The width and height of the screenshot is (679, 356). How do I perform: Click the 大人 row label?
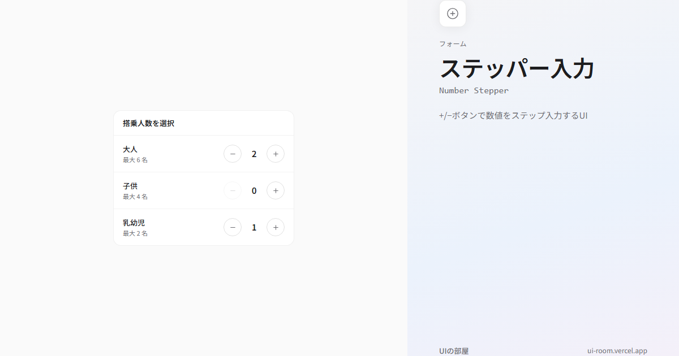130,149
